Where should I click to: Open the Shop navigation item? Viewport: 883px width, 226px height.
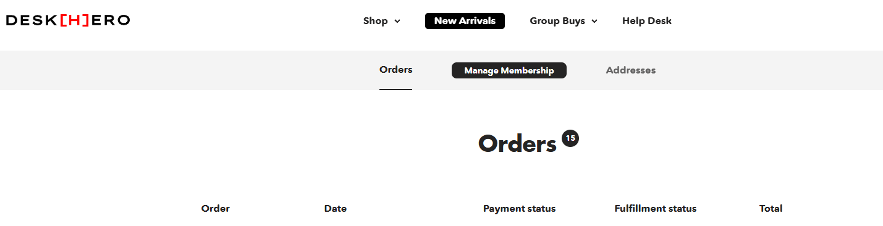[x=375, y=21]
